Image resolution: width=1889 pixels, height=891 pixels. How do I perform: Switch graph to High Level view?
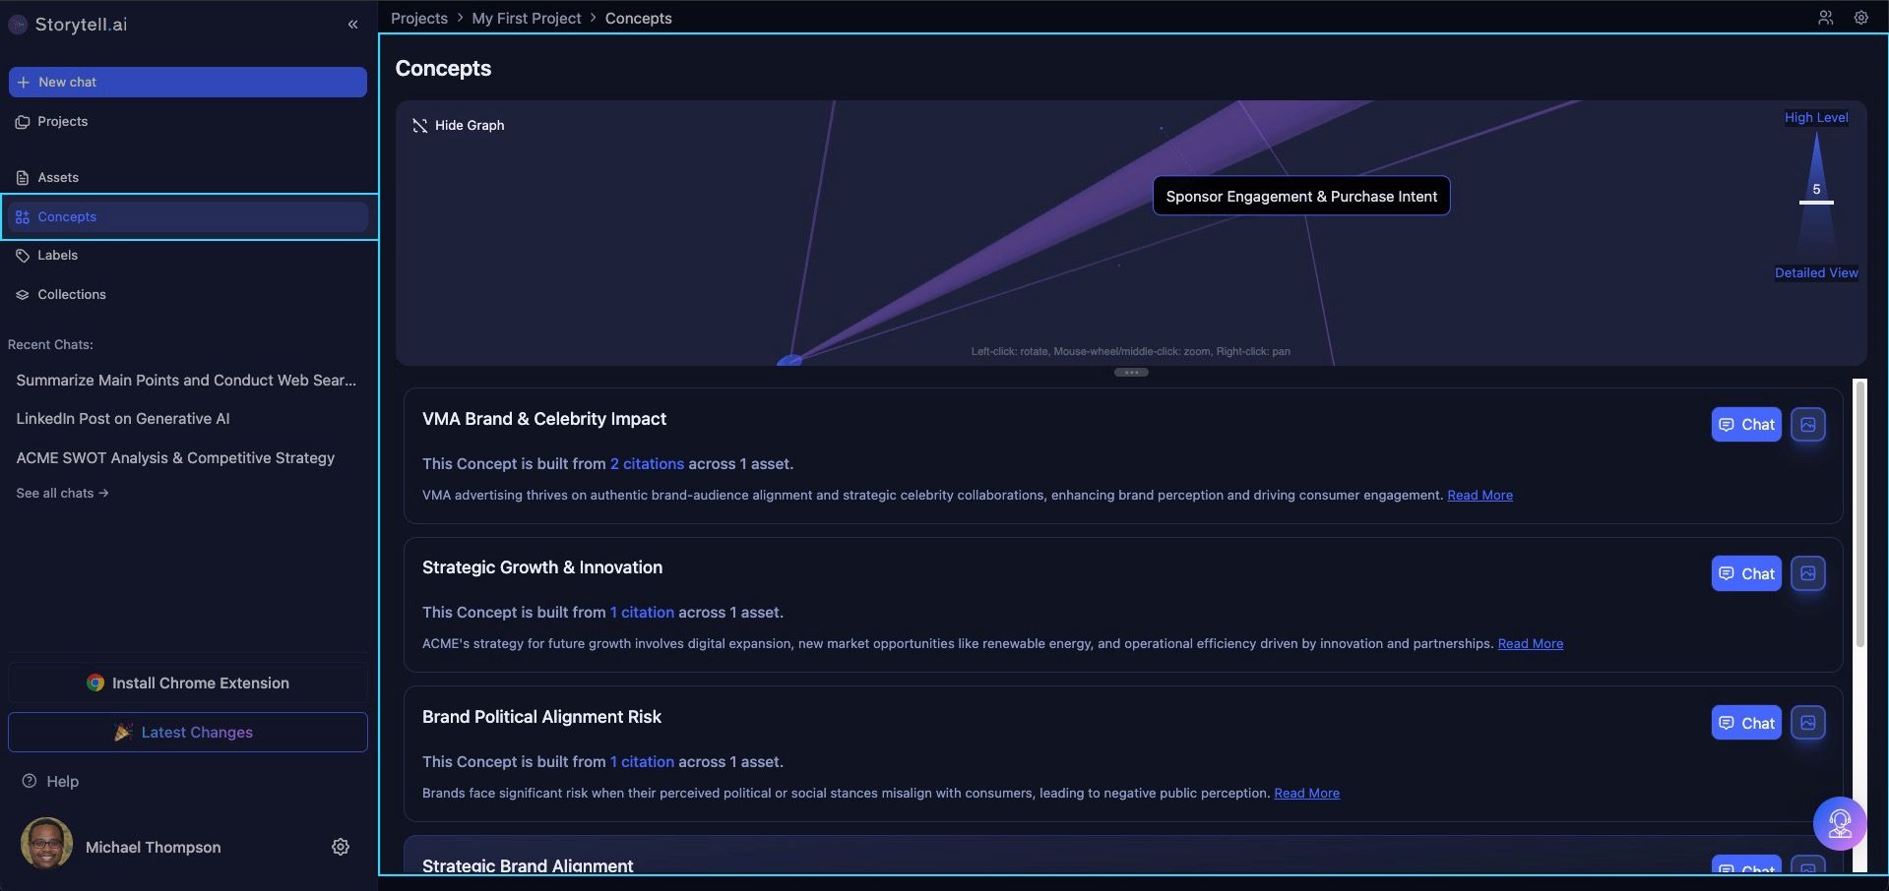point(1815,118)
